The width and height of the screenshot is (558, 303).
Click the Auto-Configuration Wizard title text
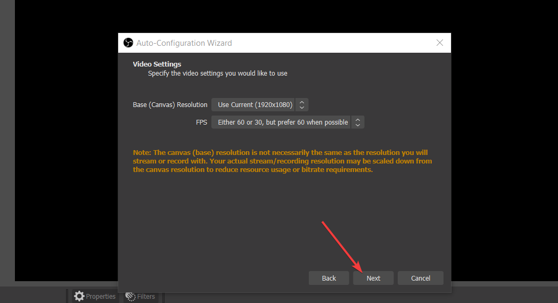[x=184, y=43]
